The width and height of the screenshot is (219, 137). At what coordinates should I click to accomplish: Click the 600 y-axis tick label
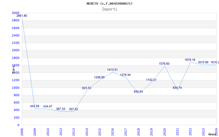pyautogui.click(x=16, y=102)
